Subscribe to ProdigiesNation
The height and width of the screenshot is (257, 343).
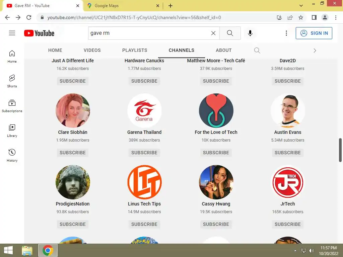[73, 225]
